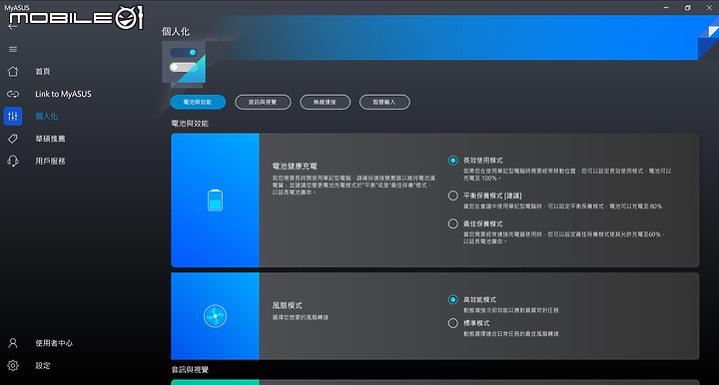Open the 華碩推薦 tag icon
The image size is (719, 385).
tap(13, 139)
